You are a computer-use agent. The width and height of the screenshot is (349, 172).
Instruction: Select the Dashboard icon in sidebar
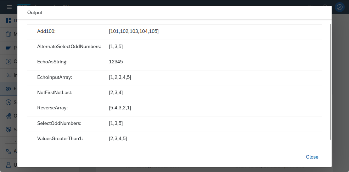point(9,21)
